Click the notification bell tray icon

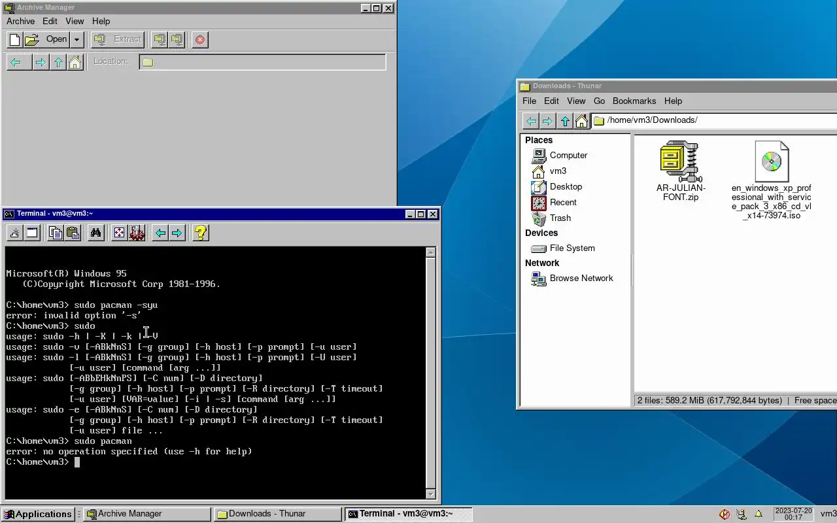point(759,514)
